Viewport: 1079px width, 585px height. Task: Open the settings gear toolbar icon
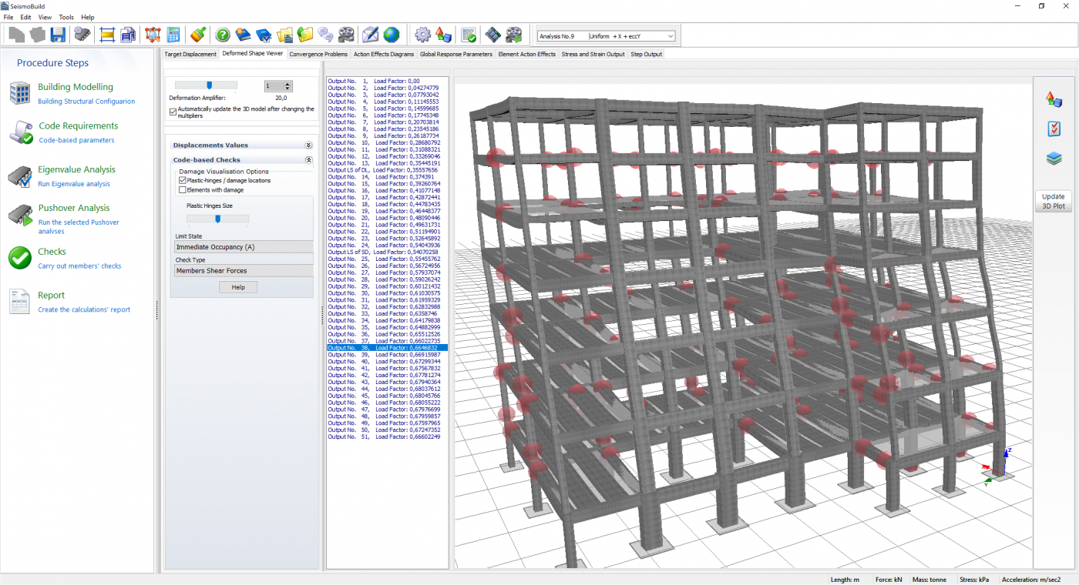coord(422,35)
